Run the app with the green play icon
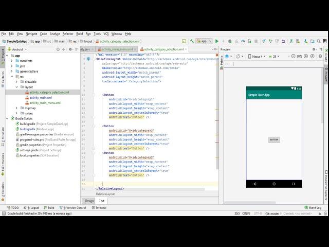 [x=217, y=41]
